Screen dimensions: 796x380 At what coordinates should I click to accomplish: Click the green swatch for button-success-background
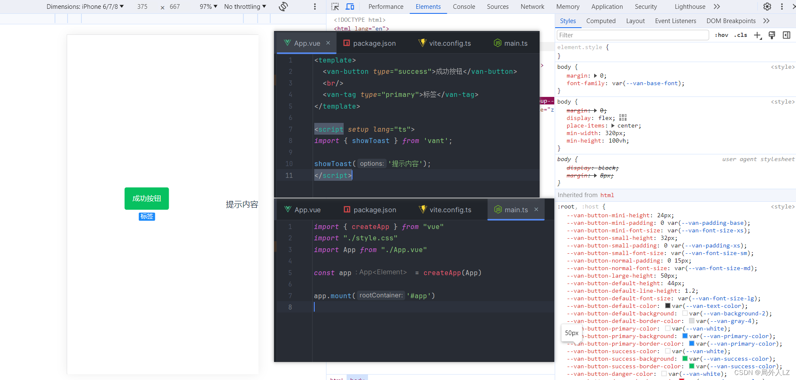click(x=685, y=359)
